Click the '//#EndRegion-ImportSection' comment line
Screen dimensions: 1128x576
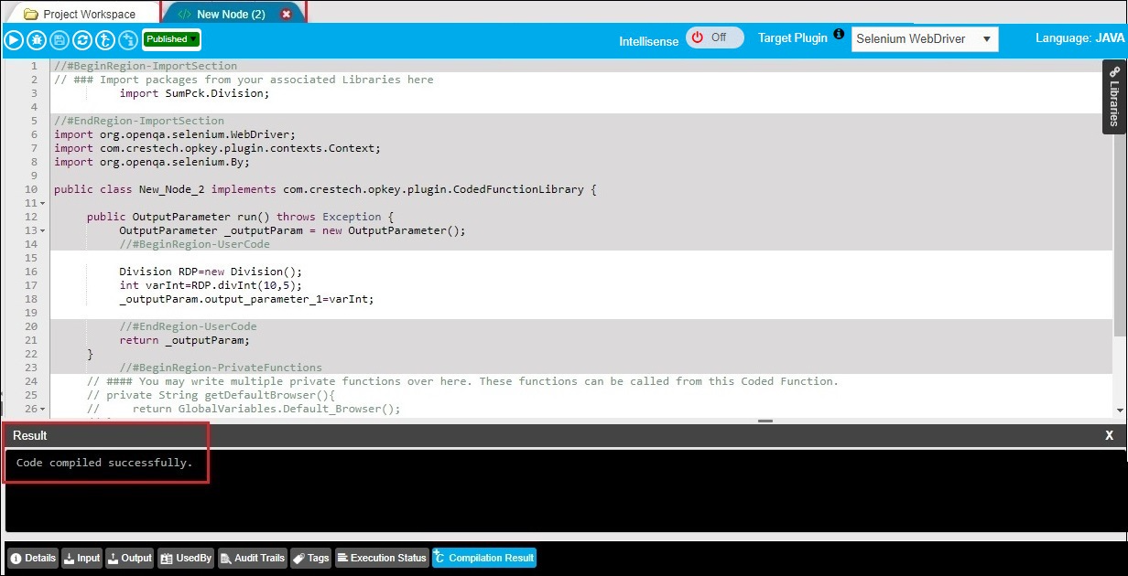[x=139, y=121]
